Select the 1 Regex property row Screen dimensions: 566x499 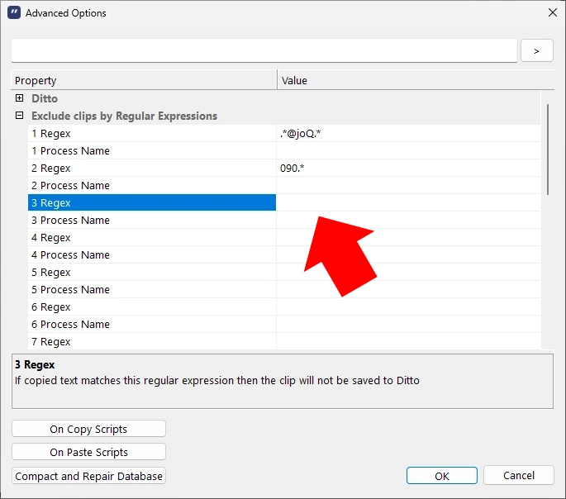[x=151, y=133]
